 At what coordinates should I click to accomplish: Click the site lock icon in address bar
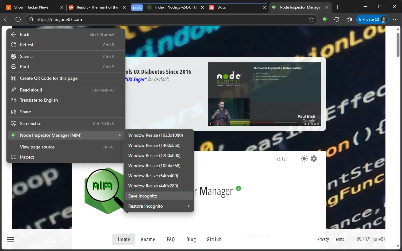31,19
